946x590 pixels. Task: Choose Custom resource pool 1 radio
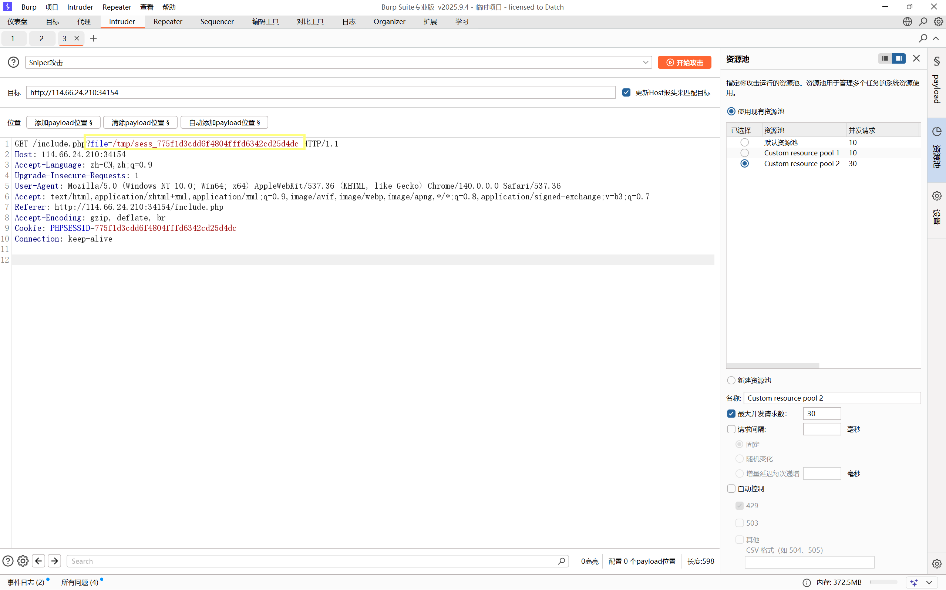[x=745, y=153]
